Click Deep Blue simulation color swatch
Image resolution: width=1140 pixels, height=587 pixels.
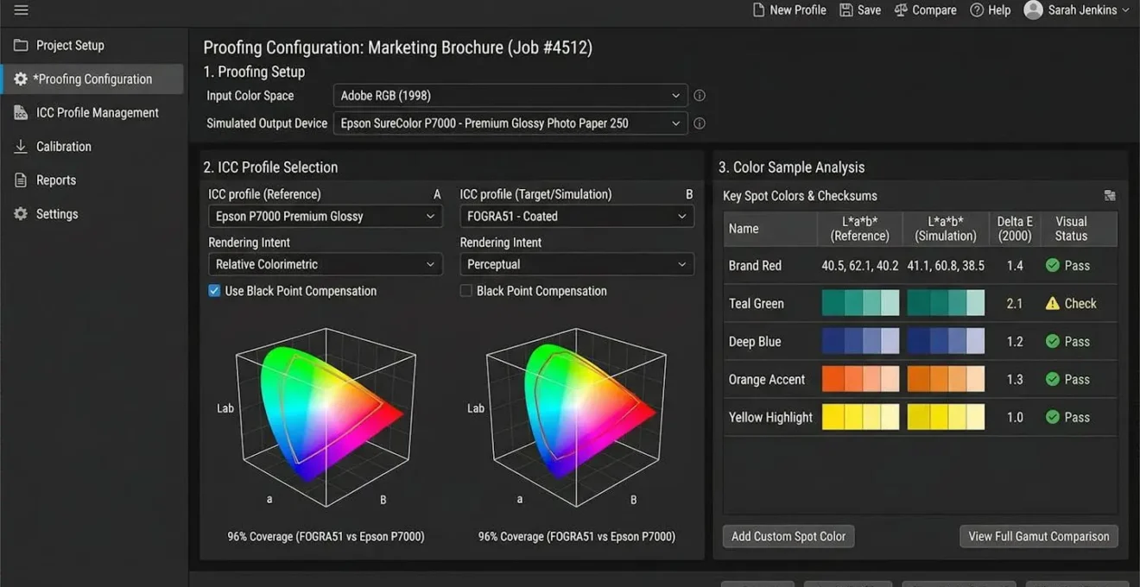(946, 341)
